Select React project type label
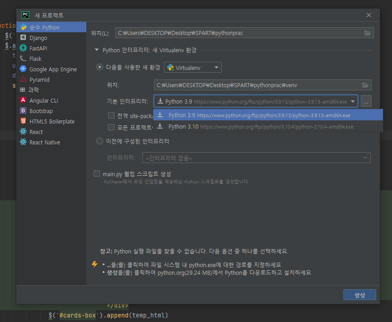 click(36, 132)
